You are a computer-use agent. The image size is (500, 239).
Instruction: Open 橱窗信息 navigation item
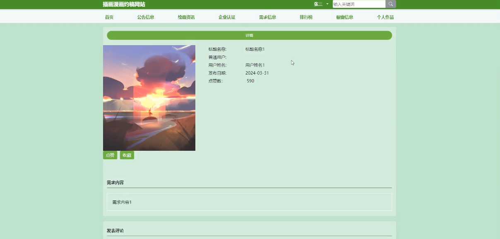coord(344,17)
